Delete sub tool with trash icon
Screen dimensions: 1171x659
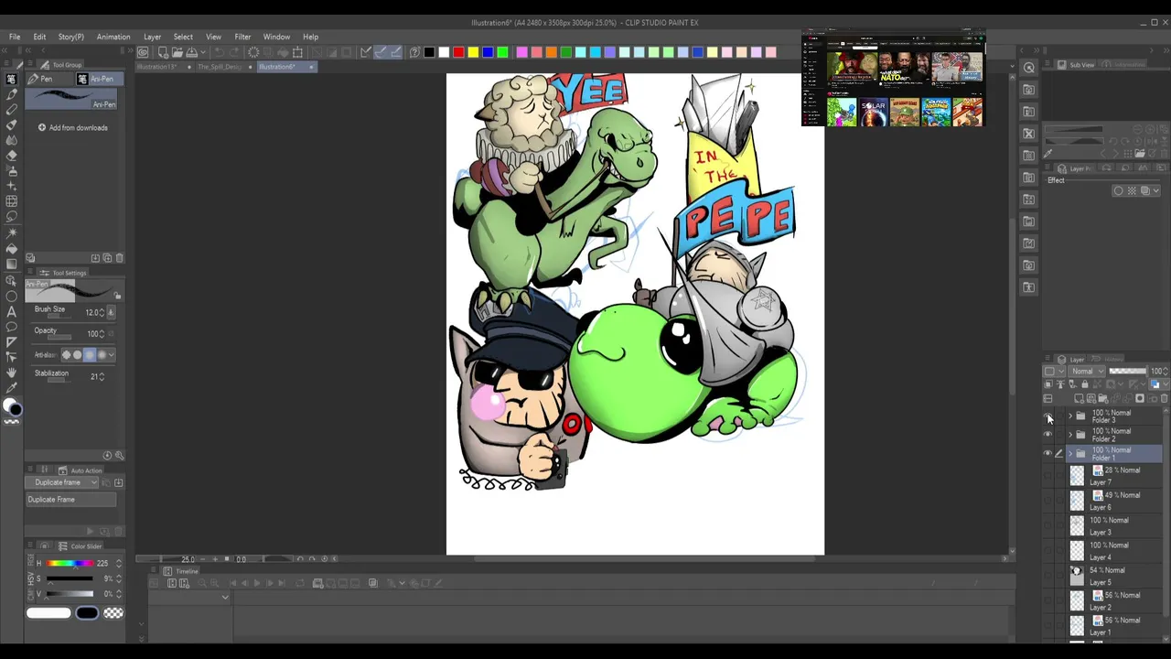(x=119, y=258)
